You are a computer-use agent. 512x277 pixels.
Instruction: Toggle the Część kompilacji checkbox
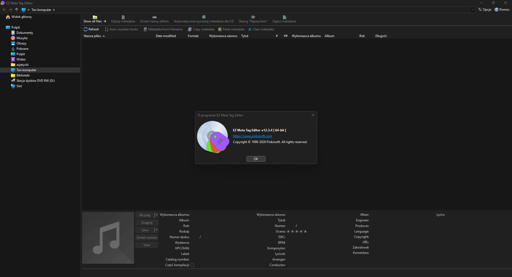pos(192,265)
